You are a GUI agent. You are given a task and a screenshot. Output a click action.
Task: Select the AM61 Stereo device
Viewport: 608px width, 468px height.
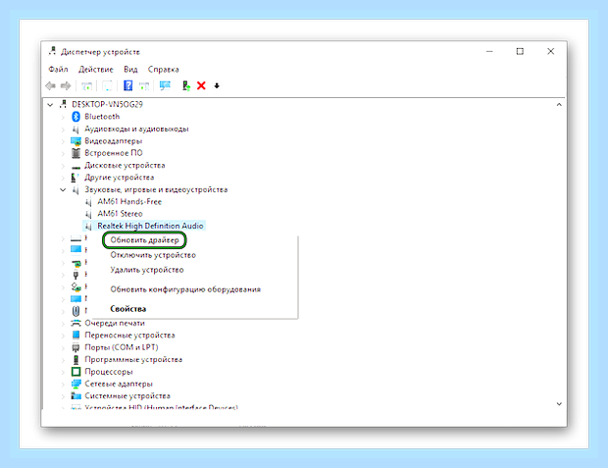(x=120, y=214)
